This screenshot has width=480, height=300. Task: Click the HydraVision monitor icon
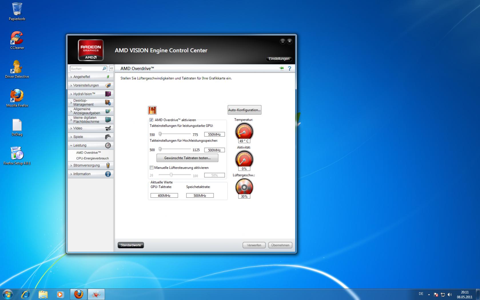click(108, 94)
